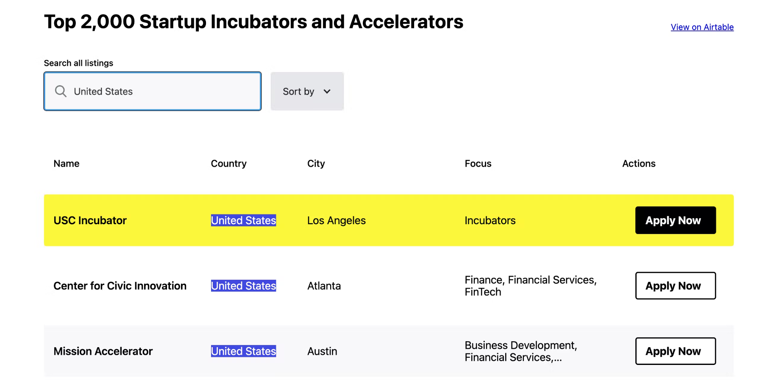Click the Finance, Financial Services focus cell

click(530, 286)
